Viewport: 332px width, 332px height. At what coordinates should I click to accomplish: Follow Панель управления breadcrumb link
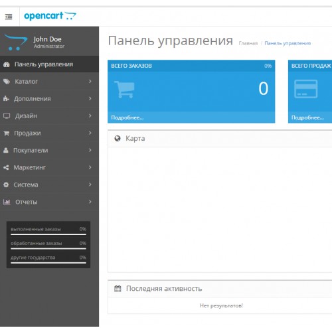tap(288, 43)
